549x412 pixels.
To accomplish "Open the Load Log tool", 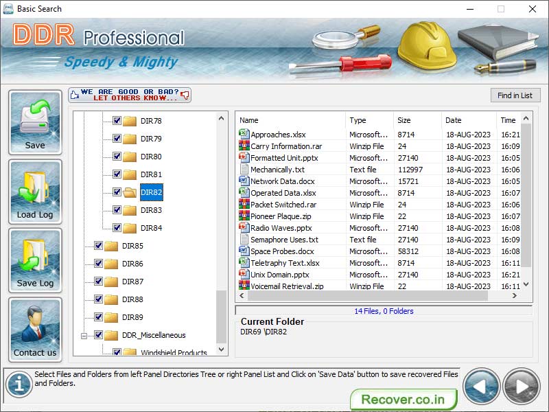I will point(35,191).
